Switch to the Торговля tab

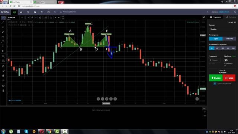point(215,17)
